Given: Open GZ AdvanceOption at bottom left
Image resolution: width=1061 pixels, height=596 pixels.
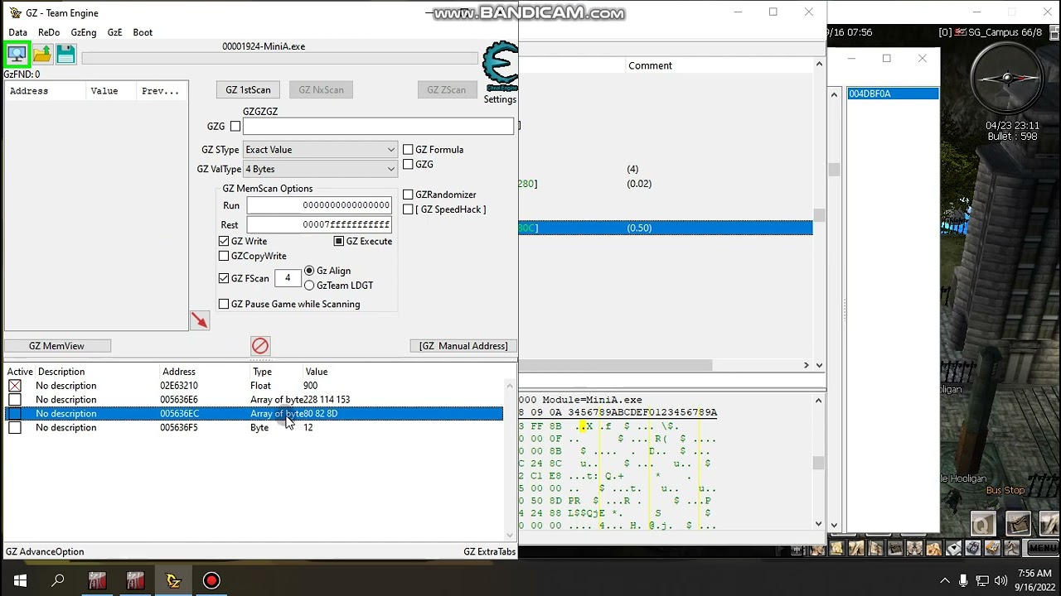Looking at the screenshot, I should click(x=45, y=551).
